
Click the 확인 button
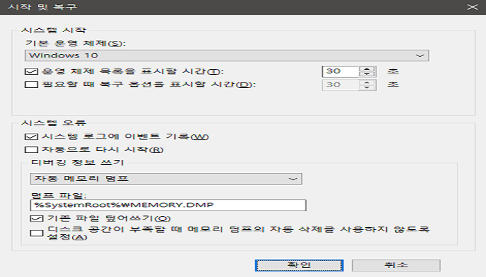click(x=299, y=265)
